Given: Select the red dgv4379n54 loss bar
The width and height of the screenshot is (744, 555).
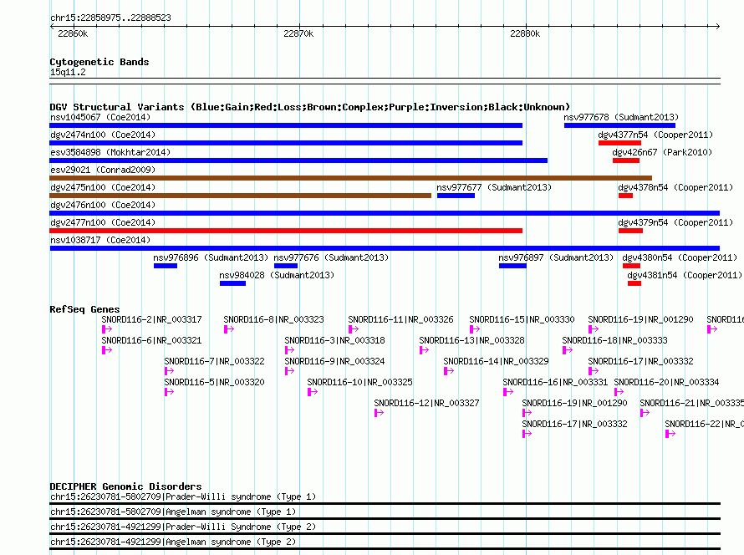Looking at the screenshot, I should coord(630,231).
